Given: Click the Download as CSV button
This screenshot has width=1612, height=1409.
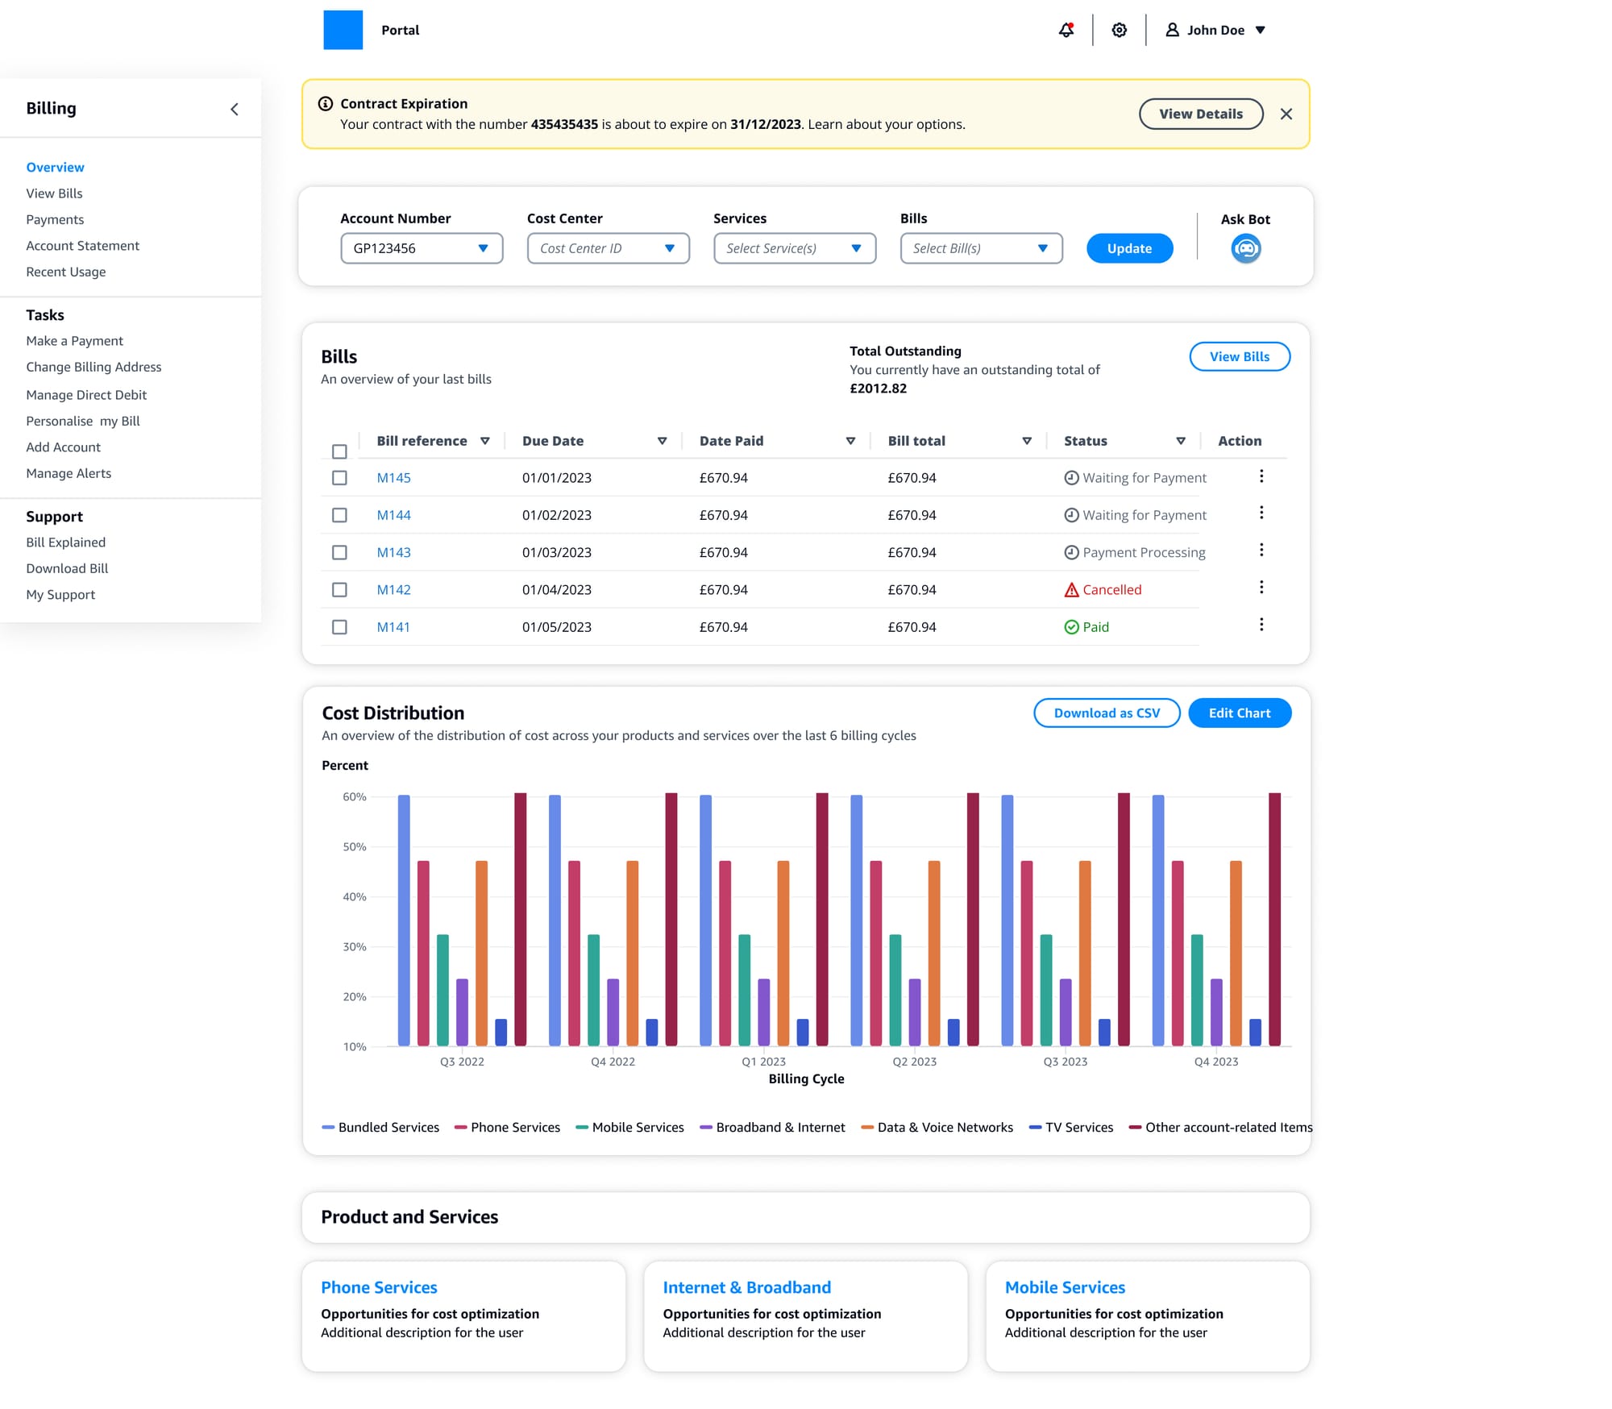Looking at the screenshot, I should tap(1106, 713).
